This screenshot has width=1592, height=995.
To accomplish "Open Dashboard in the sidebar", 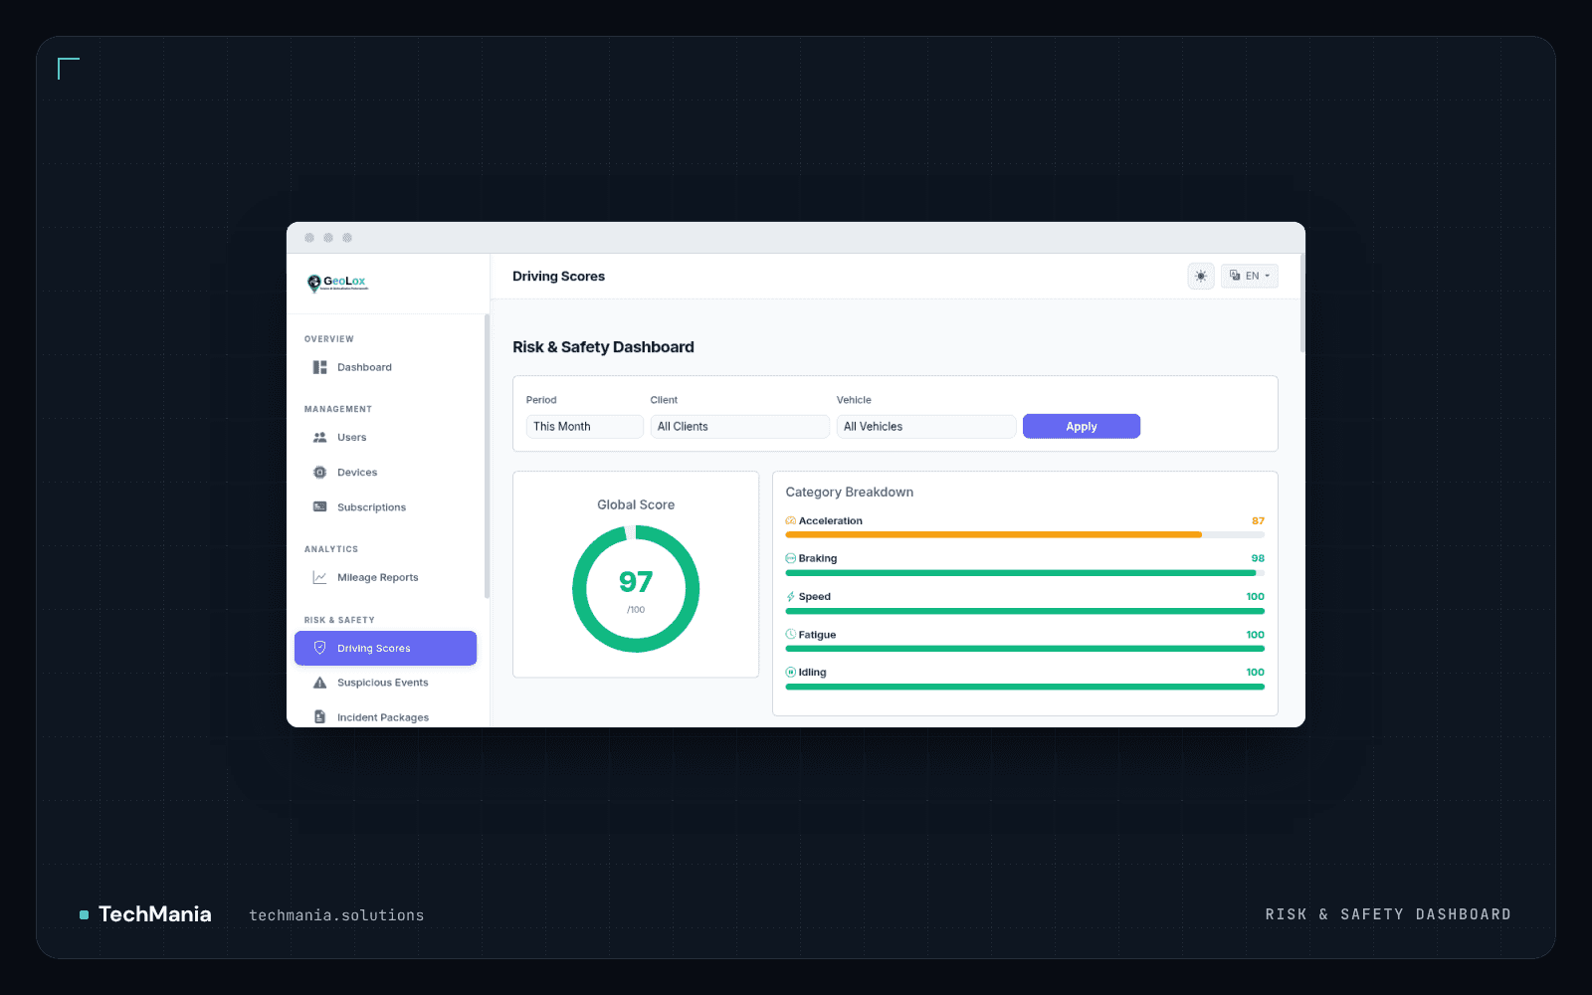I will point(385,367).
